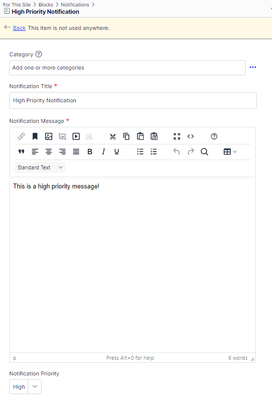Focus the Category input field
The image size is (272, 396).
(127, 68)
